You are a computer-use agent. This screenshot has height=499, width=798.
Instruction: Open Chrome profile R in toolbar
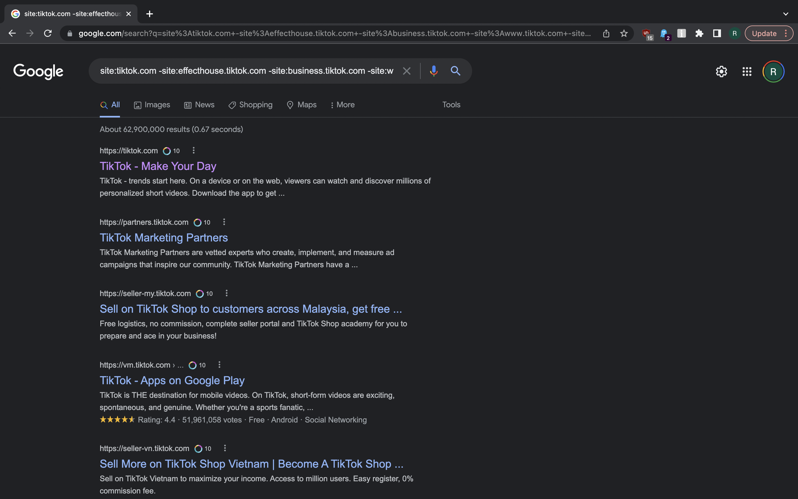735,33
